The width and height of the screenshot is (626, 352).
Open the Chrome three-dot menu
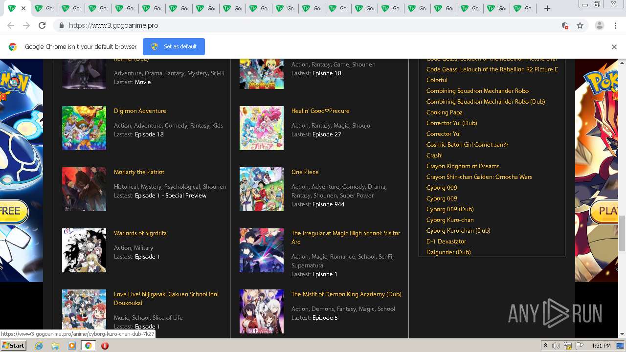pos(616,25)
